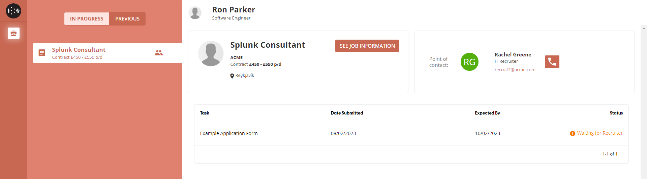The width and height of the screenshot is (647, 179).
Task: Click the Expected By column header
Action: tap(487, 113)
